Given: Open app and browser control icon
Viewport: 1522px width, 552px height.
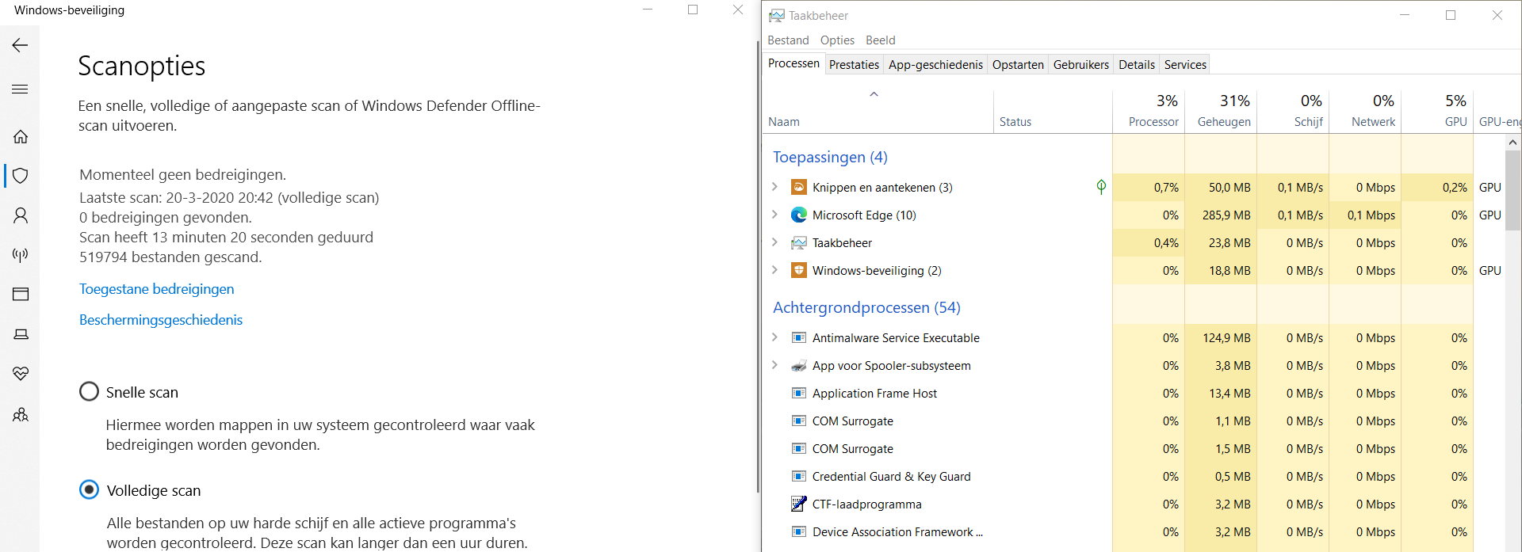Looking at the screenshot, I should tap(21, 295).
